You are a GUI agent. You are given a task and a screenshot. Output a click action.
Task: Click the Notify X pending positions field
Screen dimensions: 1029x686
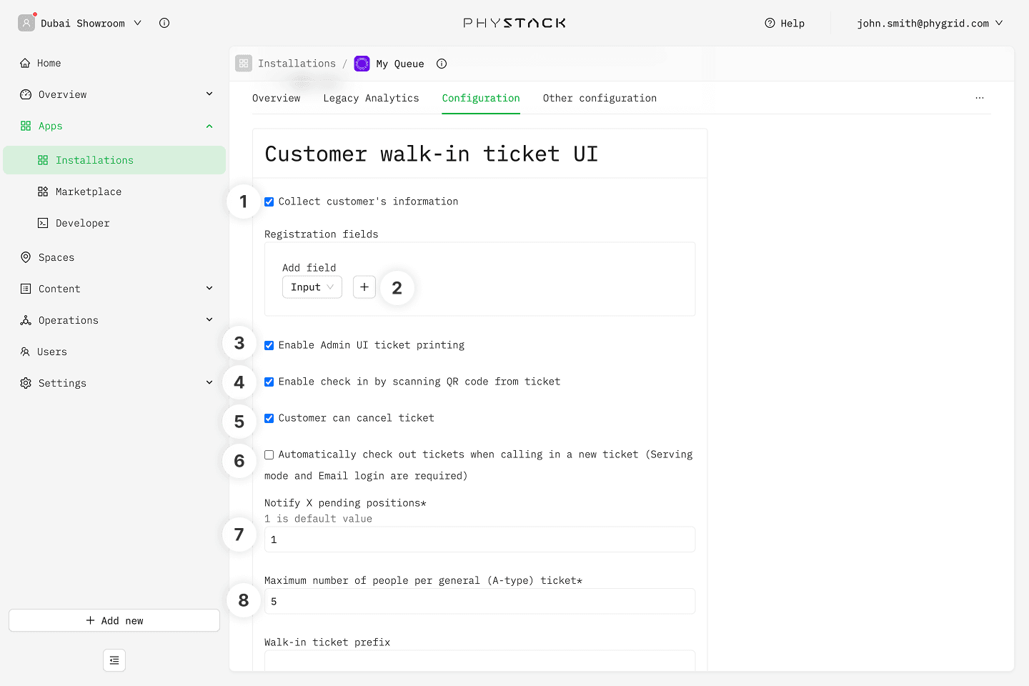pos(479,540)
